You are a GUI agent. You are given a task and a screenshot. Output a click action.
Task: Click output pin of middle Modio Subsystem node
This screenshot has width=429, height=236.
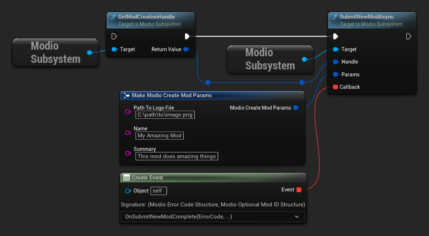(x=305, y=59)
